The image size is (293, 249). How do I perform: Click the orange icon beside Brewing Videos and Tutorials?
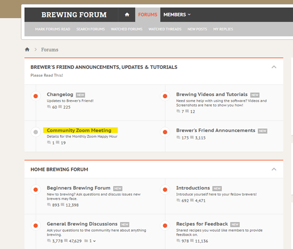[x=165, y=96]
